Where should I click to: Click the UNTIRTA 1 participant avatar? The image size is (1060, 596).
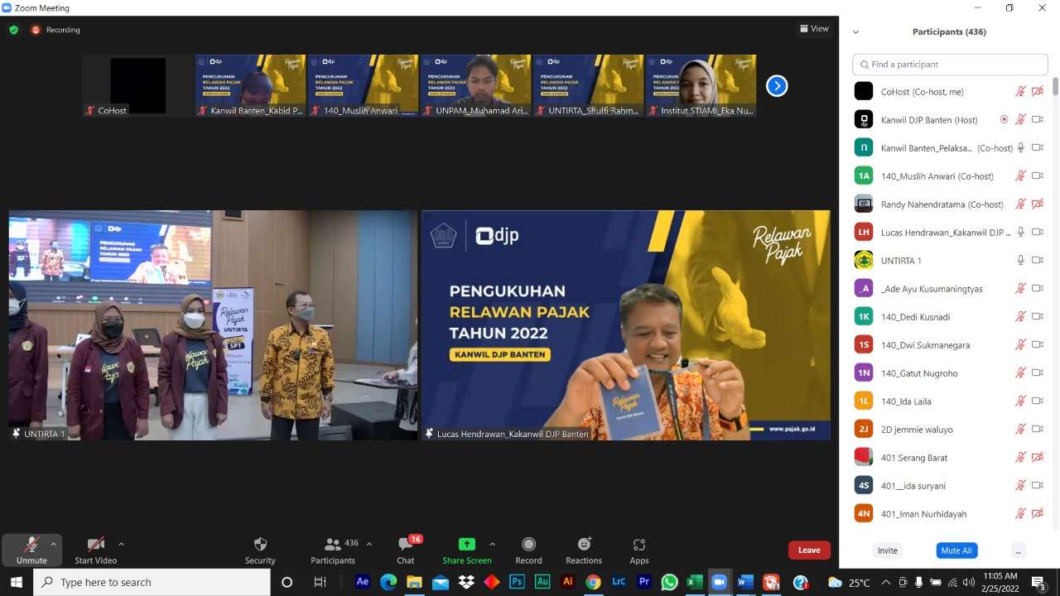coord(864,260)
